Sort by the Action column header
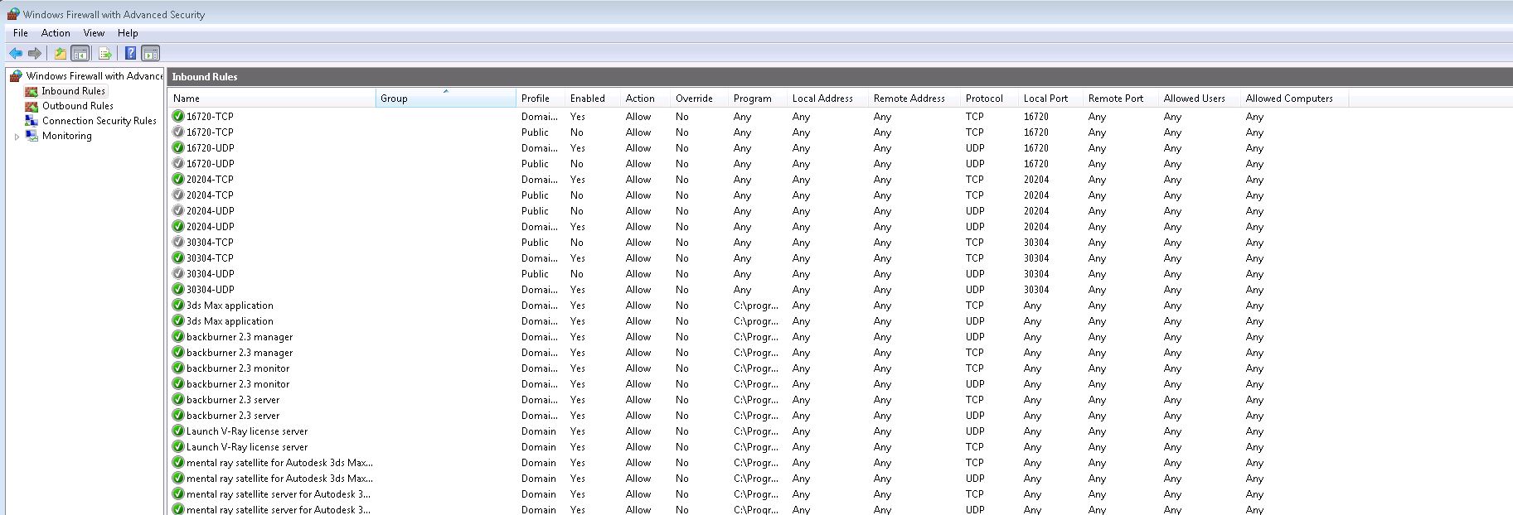Screen dimensions: 1513x515 (646, 98)
